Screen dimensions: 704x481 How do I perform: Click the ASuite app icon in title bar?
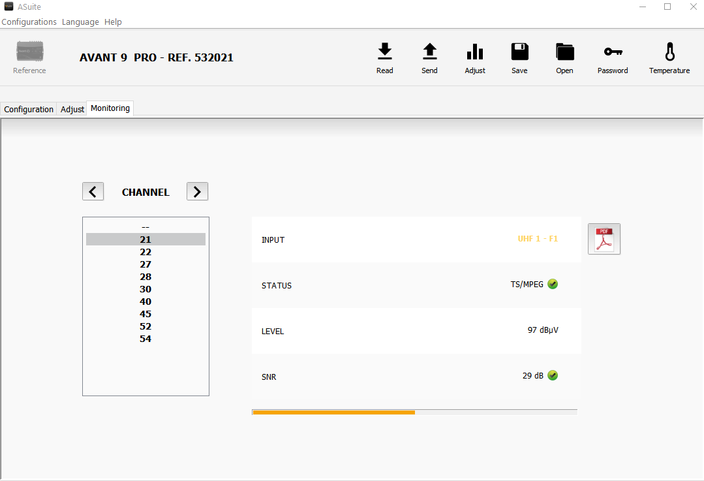(x=8, y=7)
